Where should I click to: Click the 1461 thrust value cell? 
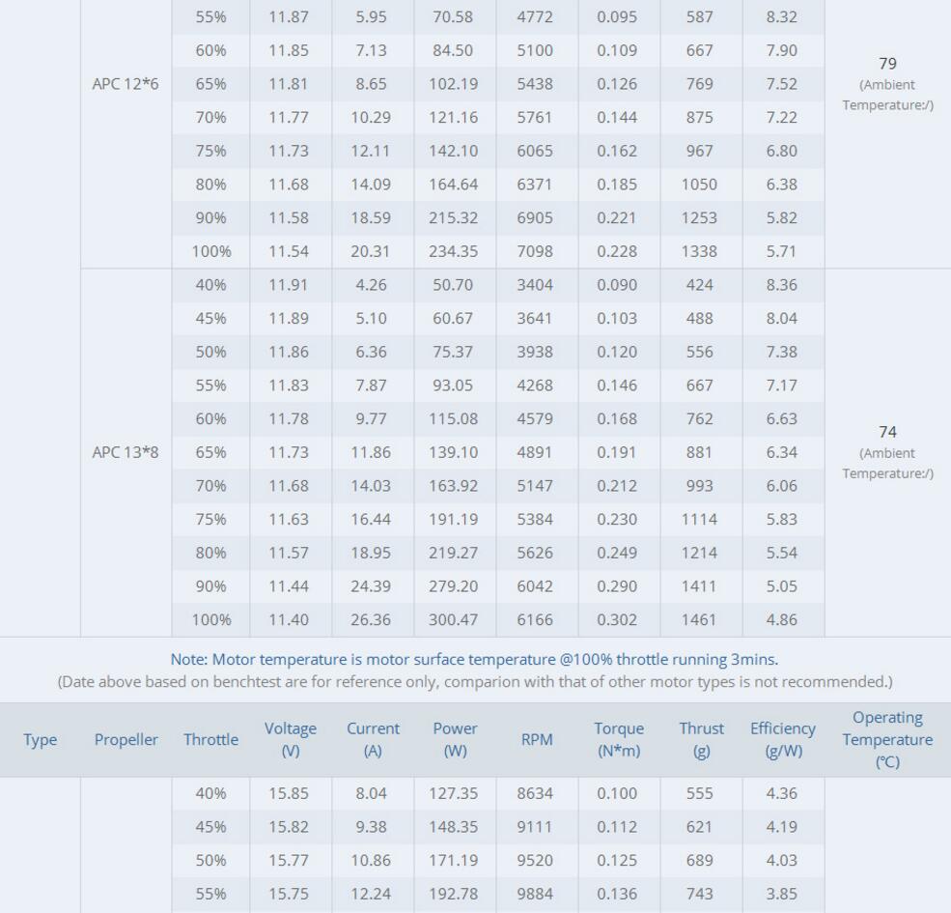(x=700, y=619)
